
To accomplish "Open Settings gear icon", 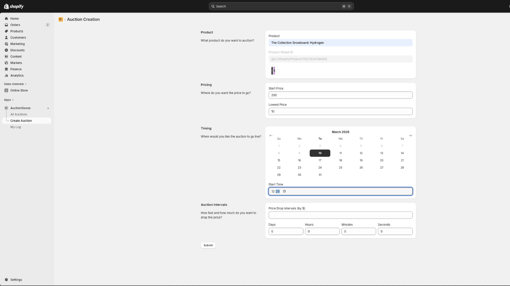I will (x=6, y=280).
